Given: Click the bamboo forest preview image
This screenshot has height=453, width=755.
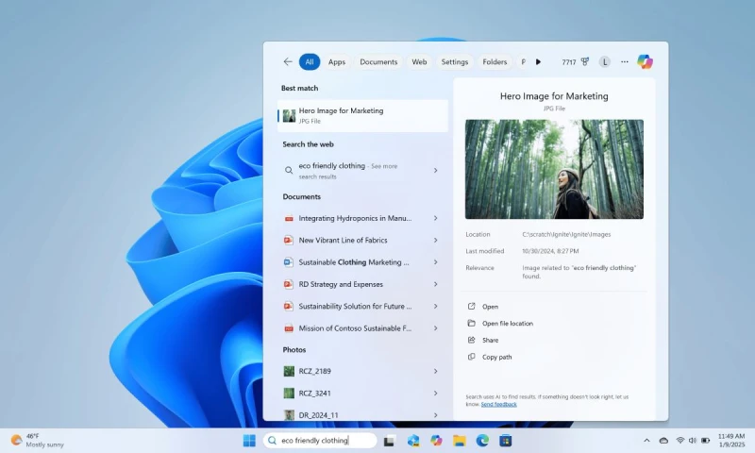Looking at the screenshot, I should 554,169.
